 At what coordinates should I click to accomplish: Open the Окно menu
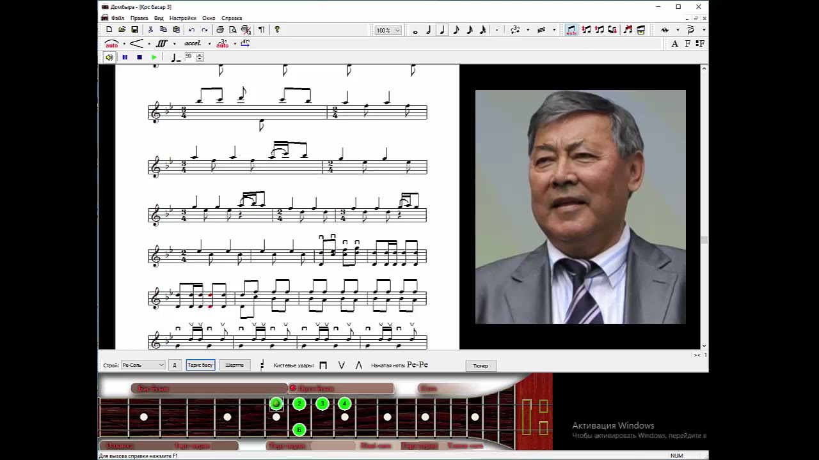point(209,18)
